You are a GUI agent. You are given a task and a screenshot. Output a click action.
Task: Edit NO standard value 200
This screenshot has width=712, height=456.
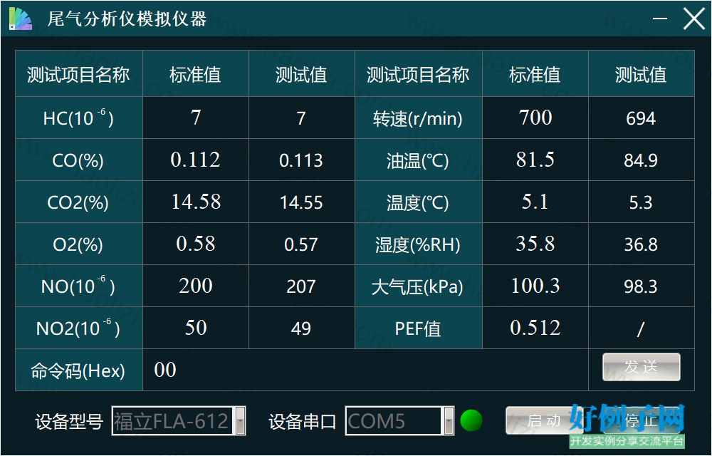(196, 286)
